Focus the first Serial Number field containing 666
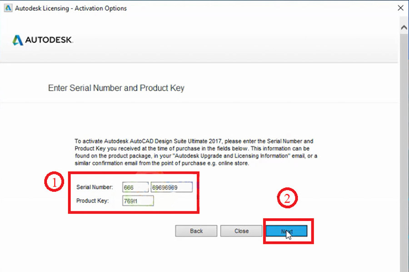This screenshot has width=409, height=272. [x=135, y=187]
